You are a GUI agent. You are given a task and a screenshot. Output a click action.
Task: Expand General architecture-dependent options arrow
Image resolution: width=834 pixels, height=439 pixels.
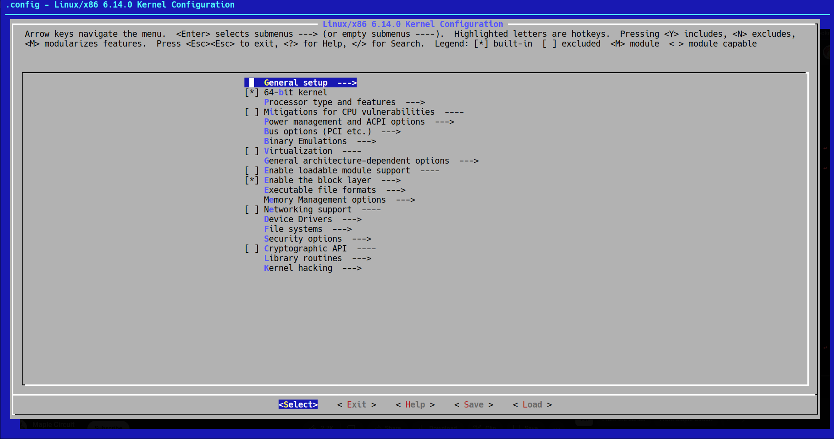point(469,161)
